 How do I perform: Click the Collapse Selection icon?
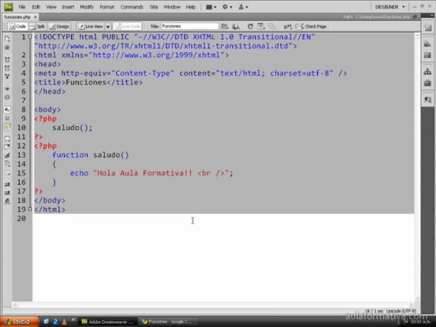click(x=7, y=68)
